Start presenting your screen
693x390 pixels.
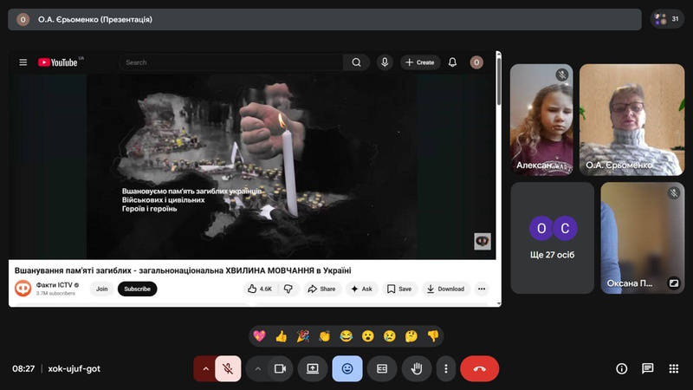pyautogui.click(x=313, y=368)
